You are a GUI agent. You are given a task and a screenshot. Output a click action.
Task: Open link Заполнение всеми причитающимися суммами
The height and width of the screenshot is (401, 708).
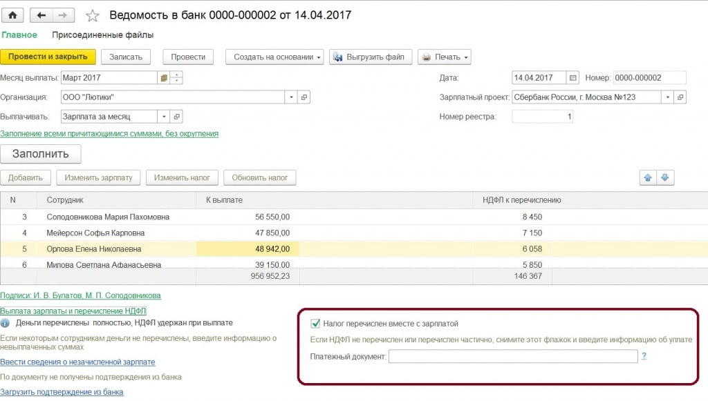(109, 134)
